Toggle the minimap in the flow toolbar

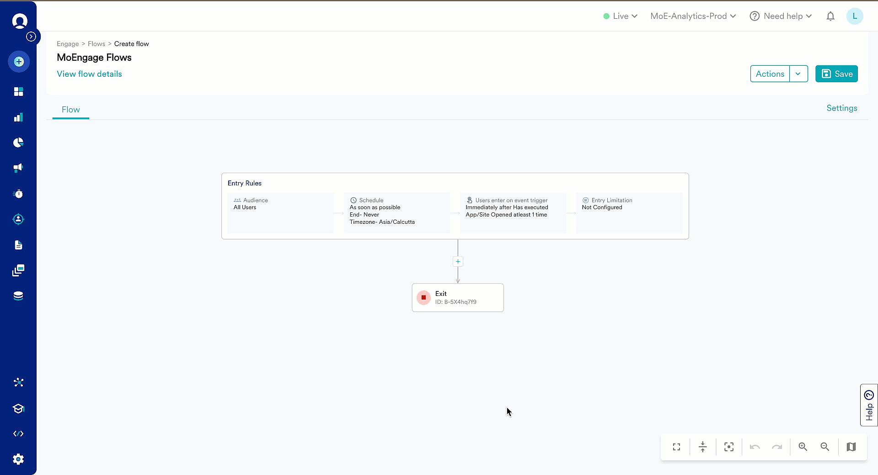pyautogui.click(x=851, y=447)
